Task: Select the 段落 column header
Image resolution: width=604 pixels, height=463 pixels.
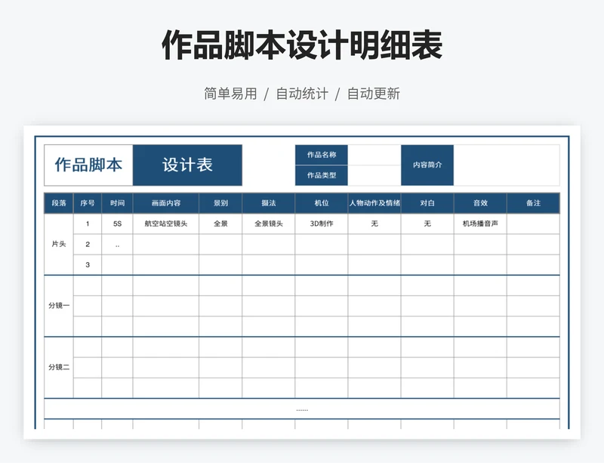Action: pos(59,203)
